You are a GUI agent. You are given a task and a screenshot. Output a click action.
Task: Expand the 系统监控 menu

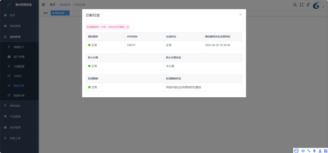[19, 106]
